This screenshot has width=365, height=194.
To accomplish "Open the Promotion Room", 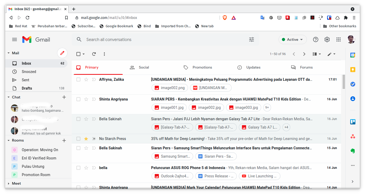I will point(36,175).
